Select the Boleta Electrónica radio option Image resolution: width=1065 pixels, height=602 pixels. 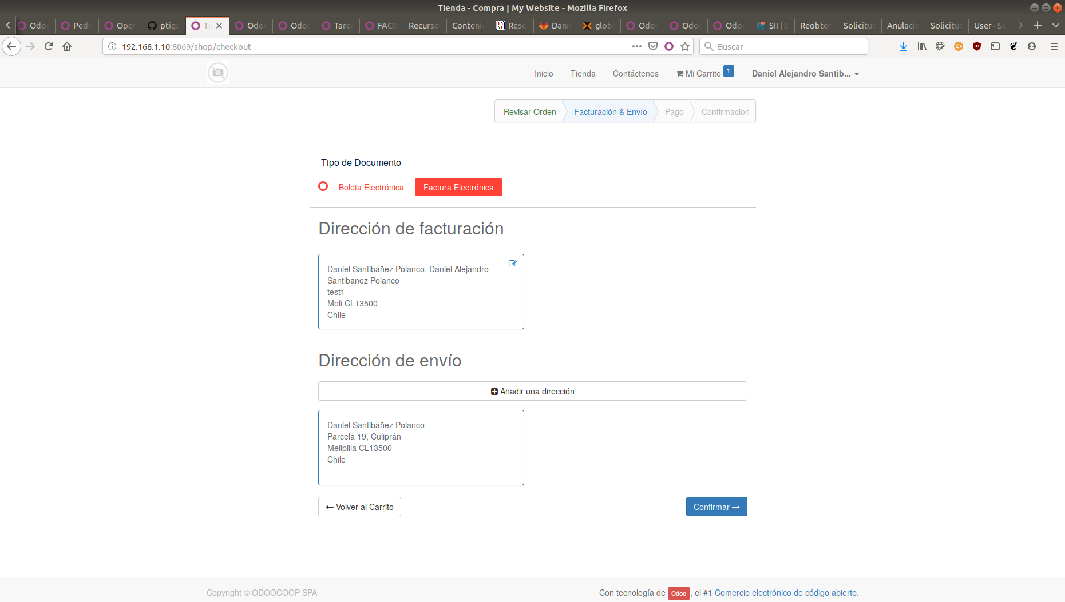click(323, 186)
